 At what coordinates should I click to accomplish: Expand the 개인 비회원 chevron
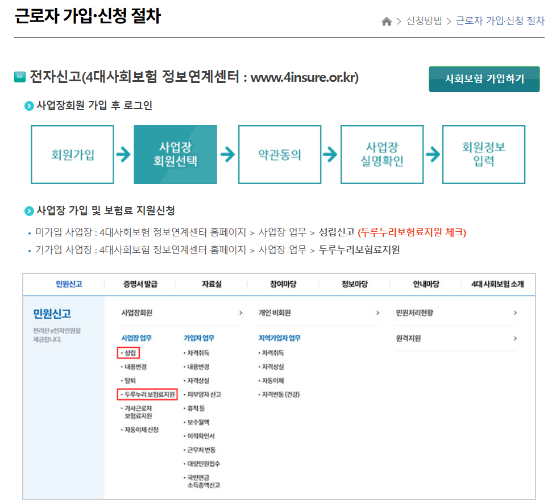[x=378, y=313]
